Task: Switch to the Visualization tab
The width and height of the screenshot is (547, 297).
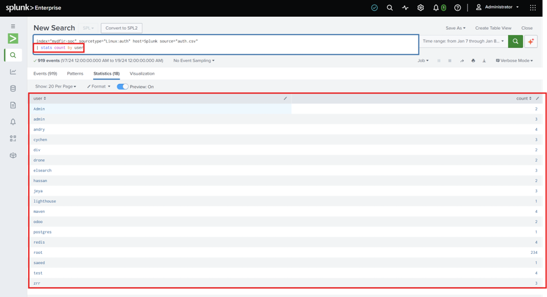Action: (x=142, y=73)
